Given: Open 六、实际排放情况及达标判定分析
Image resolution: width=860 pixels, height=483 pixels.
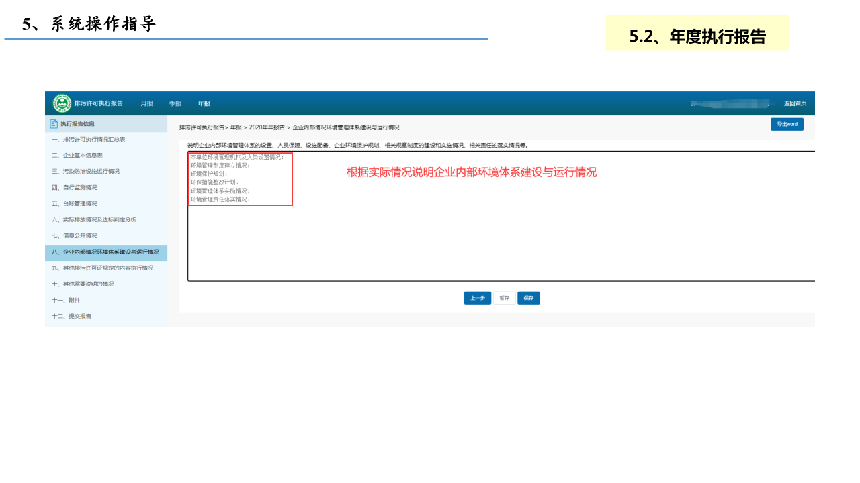Looking at the screenshot, I should coord(93,220).
